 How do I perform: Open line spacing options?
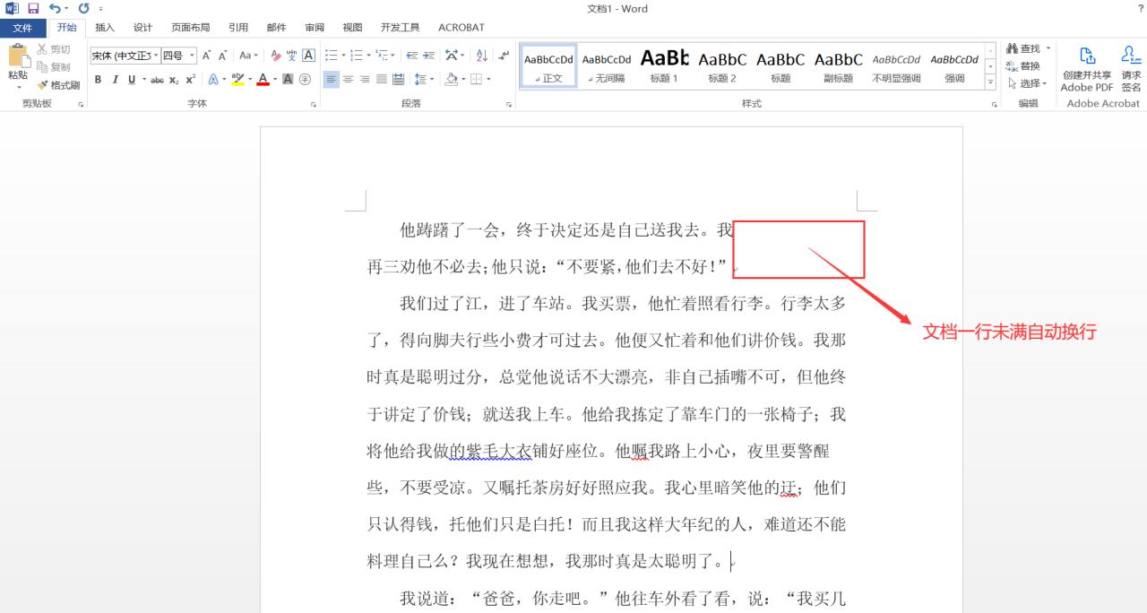pos(424,80)
